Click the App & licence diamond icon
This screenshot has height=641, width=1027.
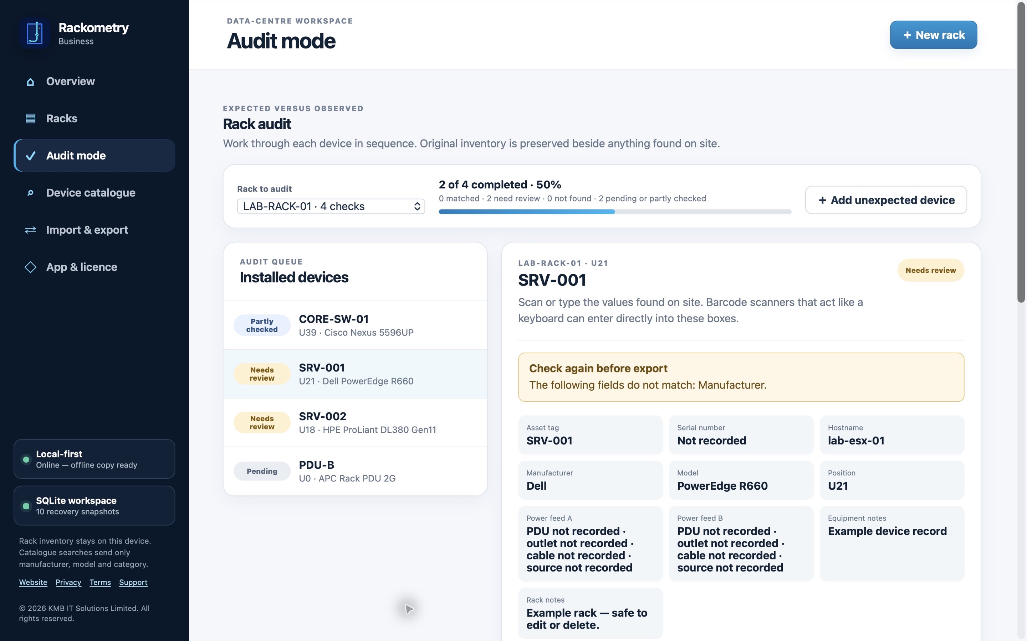pyautogui.click(x=30, y=267)
